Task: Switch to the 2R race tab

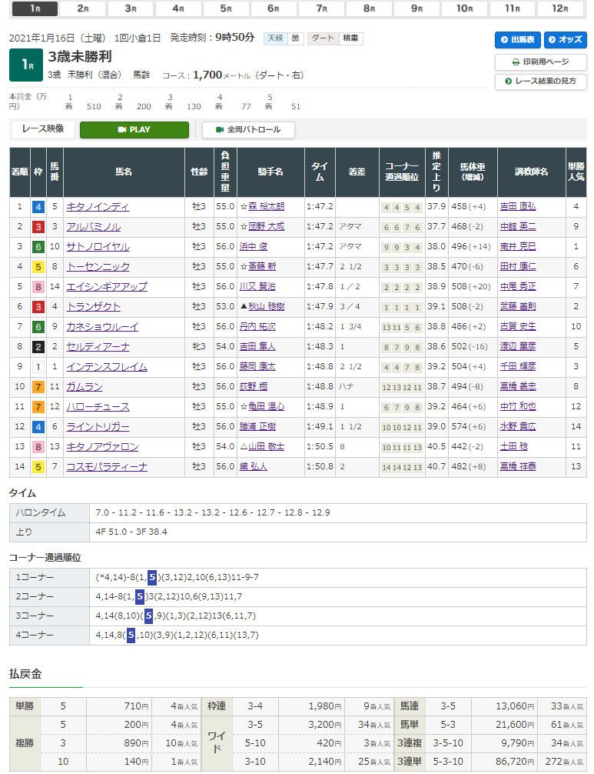Action: pos(82,9)
